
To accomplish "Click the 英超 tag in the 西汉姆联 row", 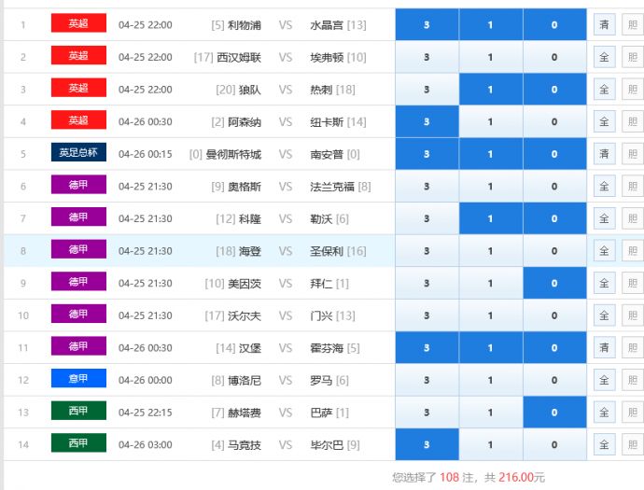I will click(x=78, y=55).
